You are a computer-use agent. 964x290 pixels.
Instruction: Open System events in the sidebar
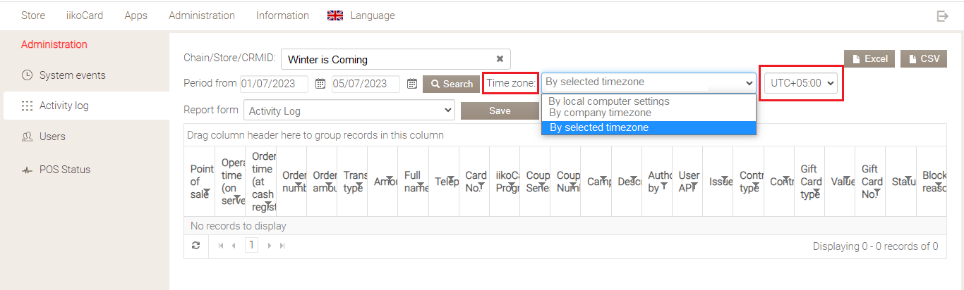pos(72,75)
